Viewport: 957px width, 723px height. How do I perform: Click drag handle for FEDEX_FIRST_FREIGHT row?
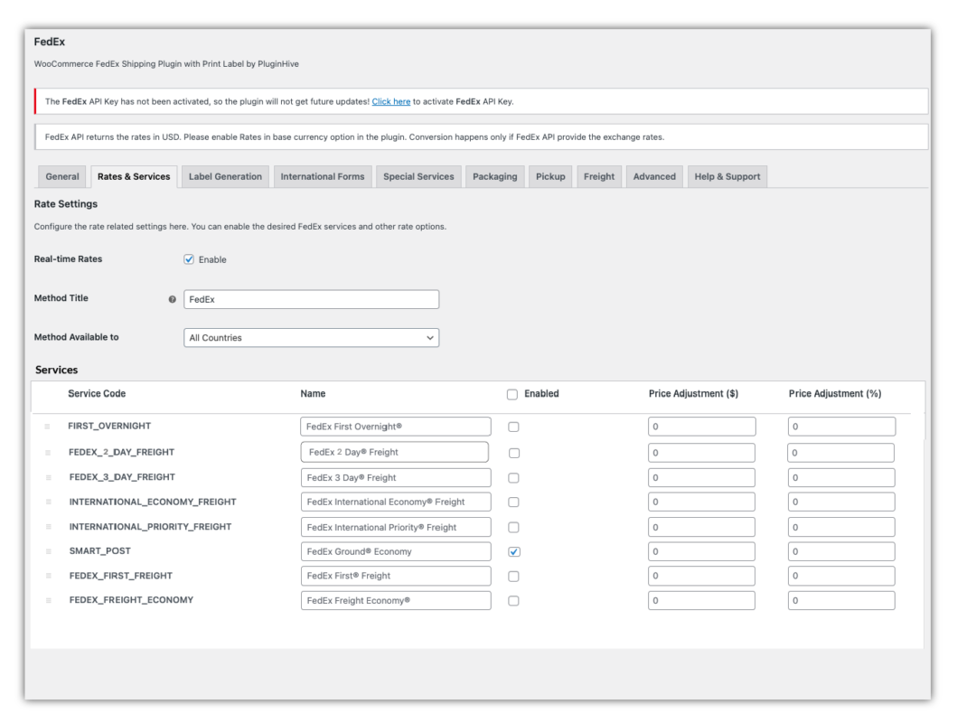point(48,576)
